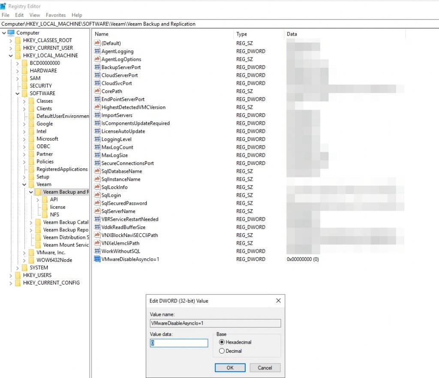Image resolution: width=439 pixels, height=378 pixels.
Task: Expand the HKEY_CLASSES_ROOT hive
Action: [11, 41]
